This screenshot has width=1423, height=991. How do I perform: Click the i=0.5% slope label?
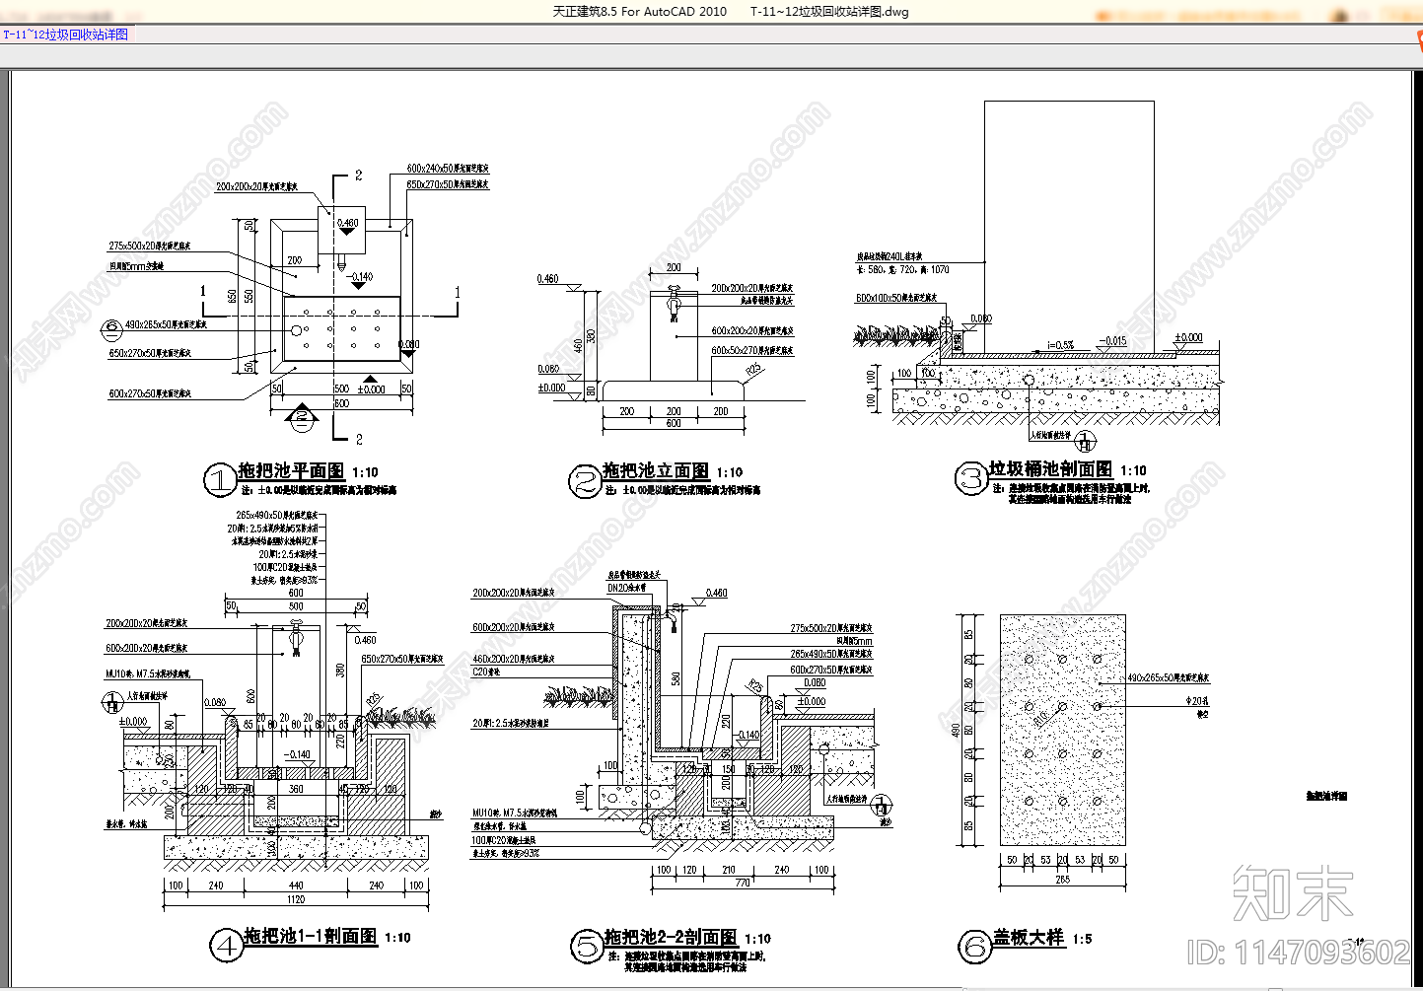click(x=1060, y=345)
